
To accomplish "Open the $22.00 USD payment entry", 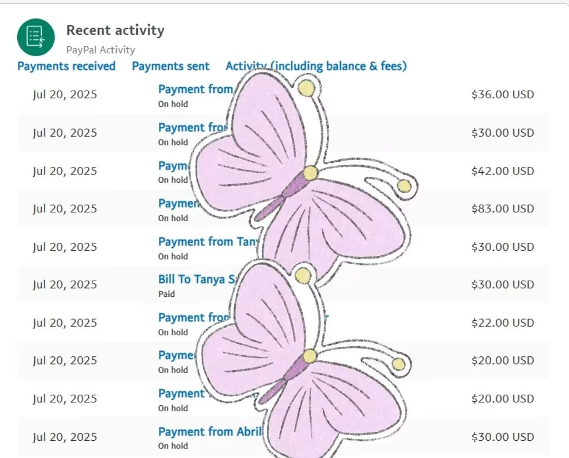I will coord(194,317).
